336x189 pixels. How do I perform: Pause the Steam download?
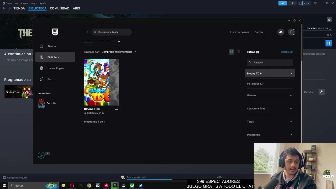coord(328,43)
